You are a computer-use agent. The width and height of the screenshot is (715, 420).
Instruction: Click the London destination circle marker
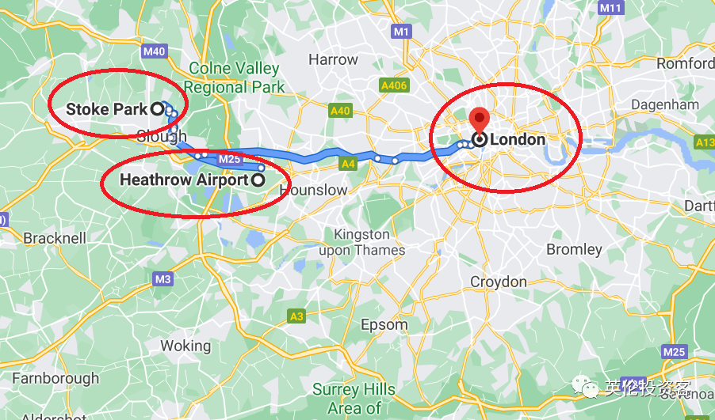[480, 139]
